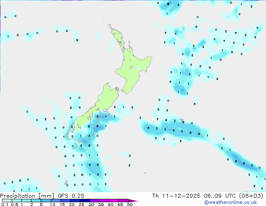Click Stewart Island below the South Island
266x206 pixels.
75,146
